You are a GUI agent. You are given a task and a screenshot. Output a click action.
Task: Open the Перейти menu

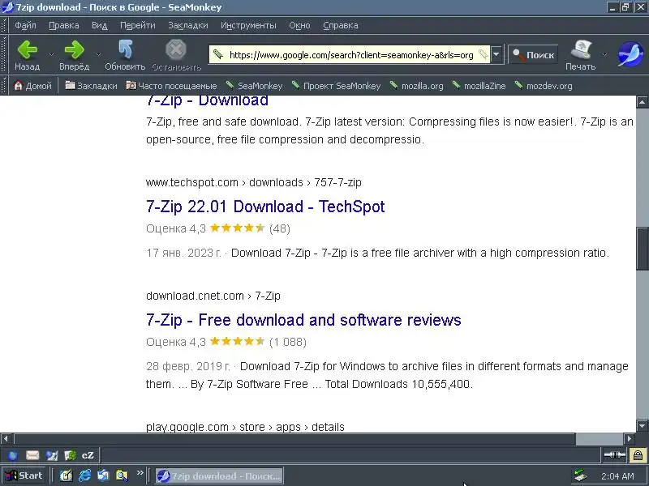point(137,25)
